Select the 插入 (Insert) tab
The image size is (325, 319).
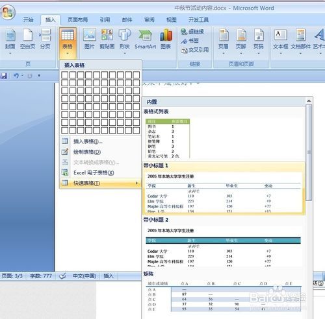click(50, 20)
